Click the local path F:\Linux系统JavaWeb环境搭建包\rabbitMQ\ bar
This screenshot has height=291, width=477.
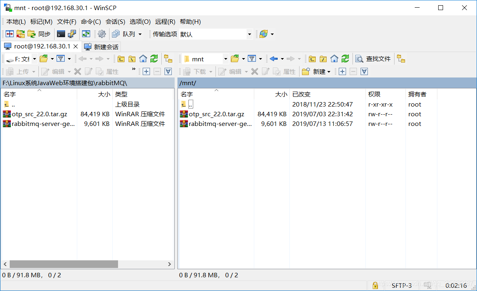pos(88,83)
